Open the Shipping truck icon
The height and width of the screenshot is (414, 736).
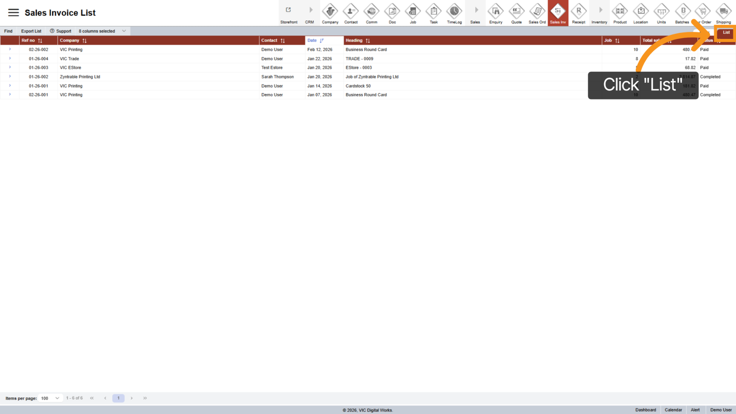[723, 11]
